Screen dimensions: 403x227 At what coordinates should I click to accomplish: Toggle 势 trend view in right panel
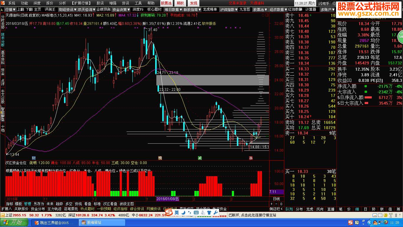pos(373,209)
